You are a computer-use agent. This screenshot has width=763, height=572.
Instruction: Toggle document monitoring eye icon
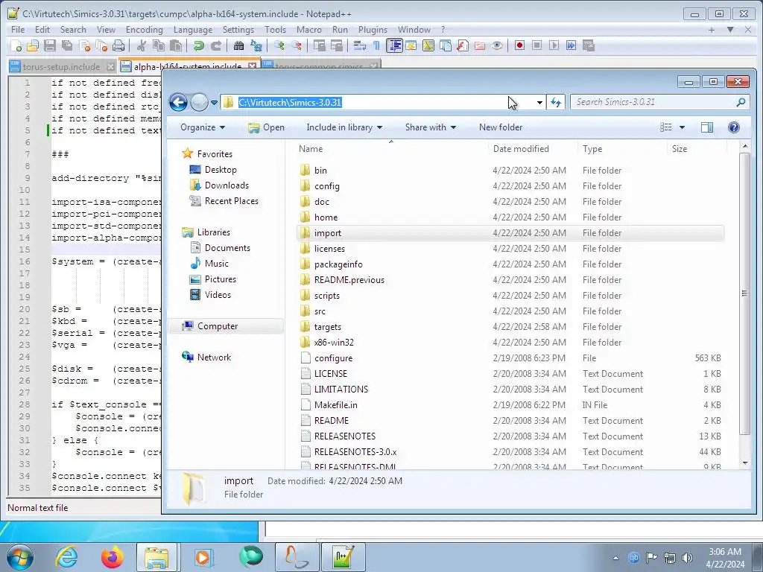[497, 45]
